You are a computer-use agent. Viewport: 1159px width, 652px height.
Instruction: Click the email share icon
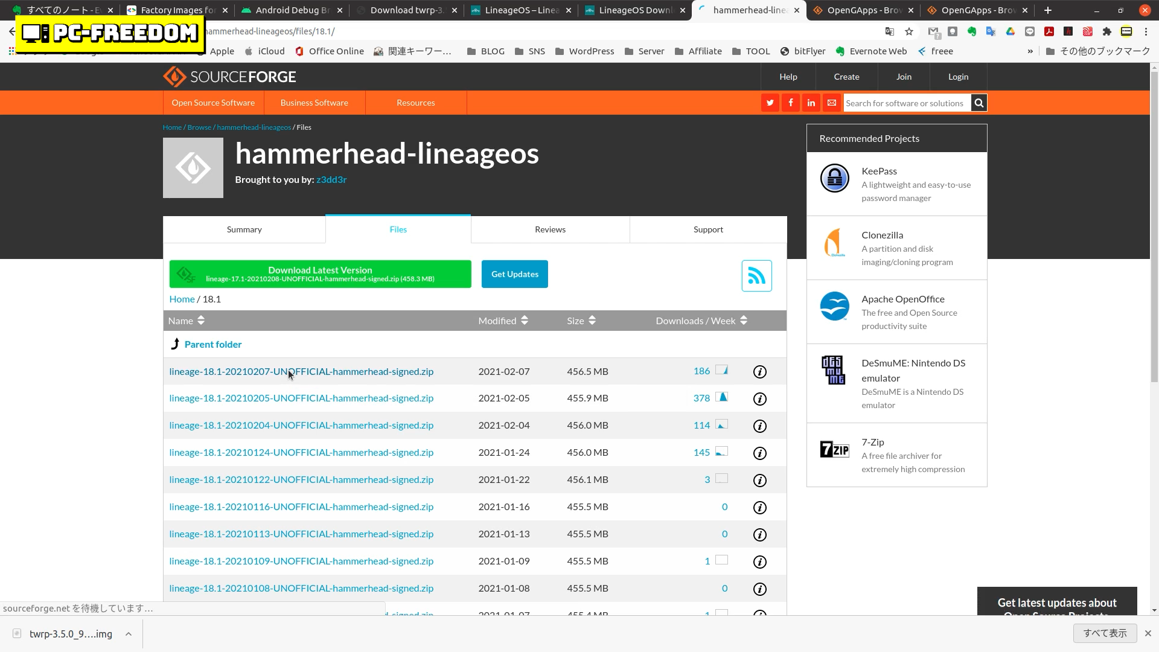point(832,103)
